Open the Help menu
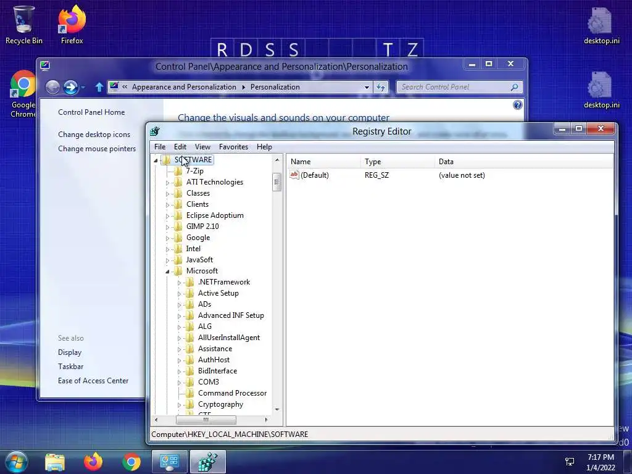The height and width of the screenshot is (474, 632). point(264,147)
